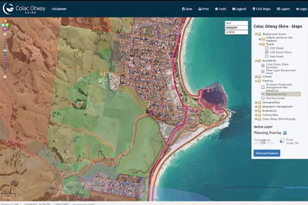308x205 pixels.
Task: Toggle the COS Roads checkbox
Action: point(267,48)
